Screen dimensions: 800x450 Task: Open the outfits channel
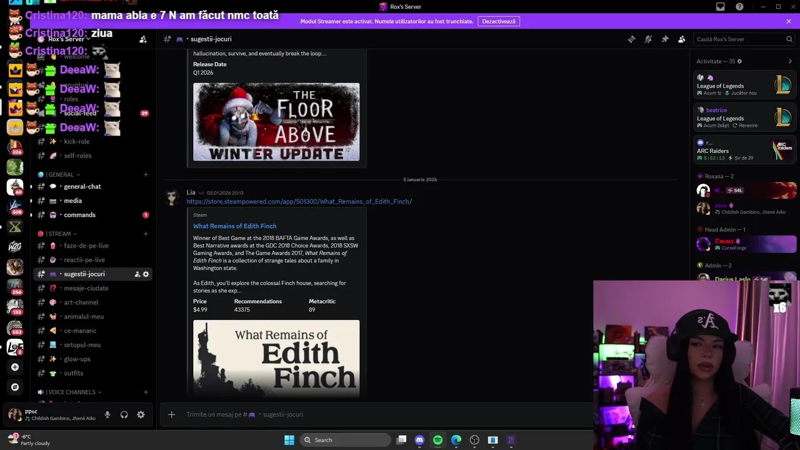[93, 373]
